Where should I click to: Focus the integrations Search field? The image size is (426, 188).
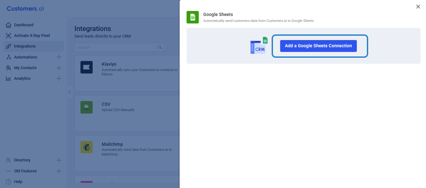click(115, 47)
